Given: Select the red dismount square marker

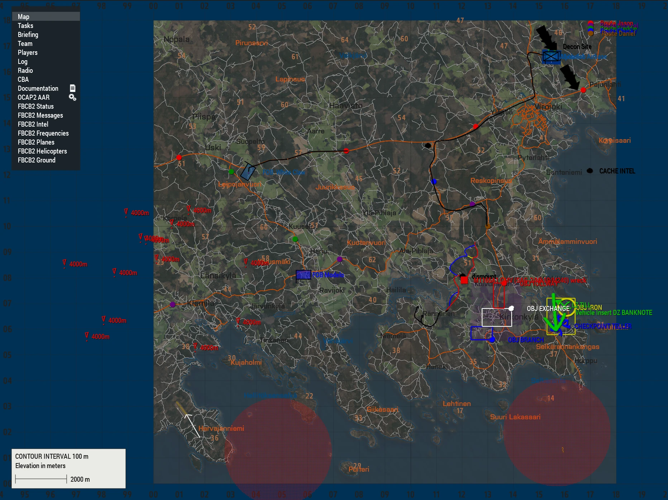Looking at the screenshot, I should (464, 280).
